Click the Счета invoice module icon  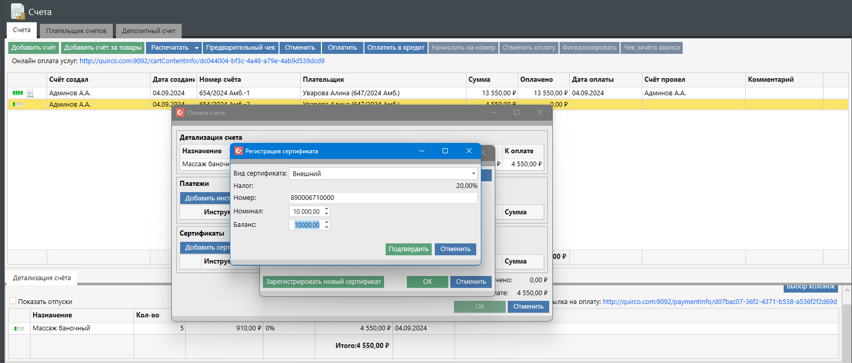(x=18, y=11)
